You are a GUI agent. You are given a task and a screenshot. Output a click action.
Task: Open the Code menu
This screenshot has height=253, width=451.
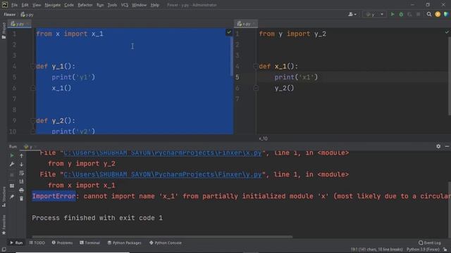[69, 5]
